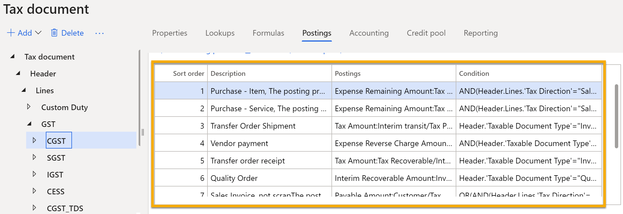Image resolution: width=623 pixels, height=214 pixels.
Task: Open the Credit pool tab
Action: pos(426,33)
